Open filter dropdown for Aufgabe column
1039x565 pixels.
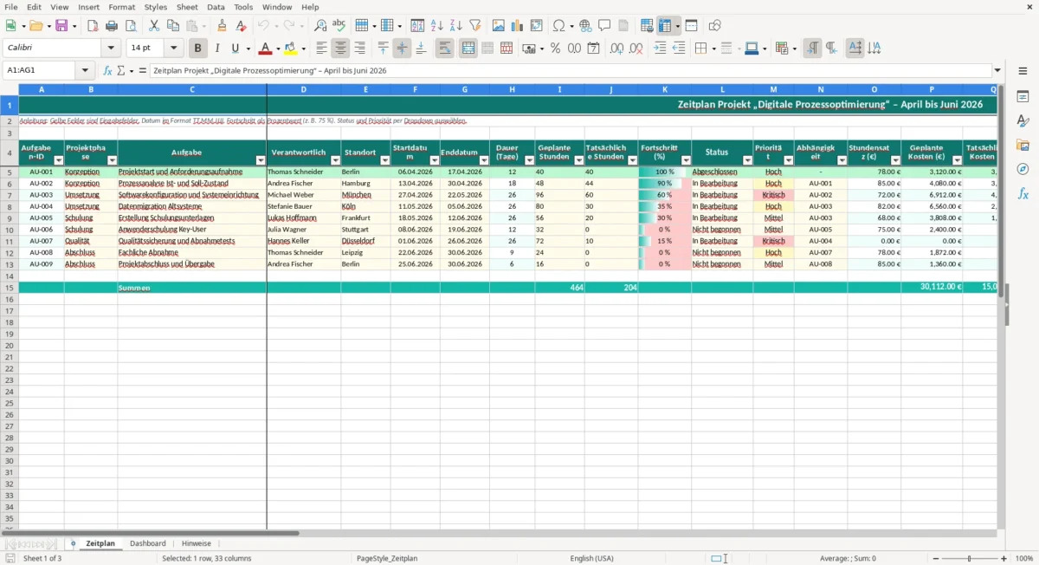pyautogui.click(x=261, y=160)
